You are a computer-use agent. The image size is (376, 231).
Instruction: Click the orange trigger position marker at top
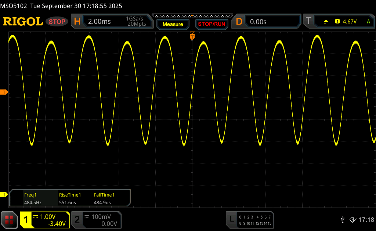click(192, 36)
